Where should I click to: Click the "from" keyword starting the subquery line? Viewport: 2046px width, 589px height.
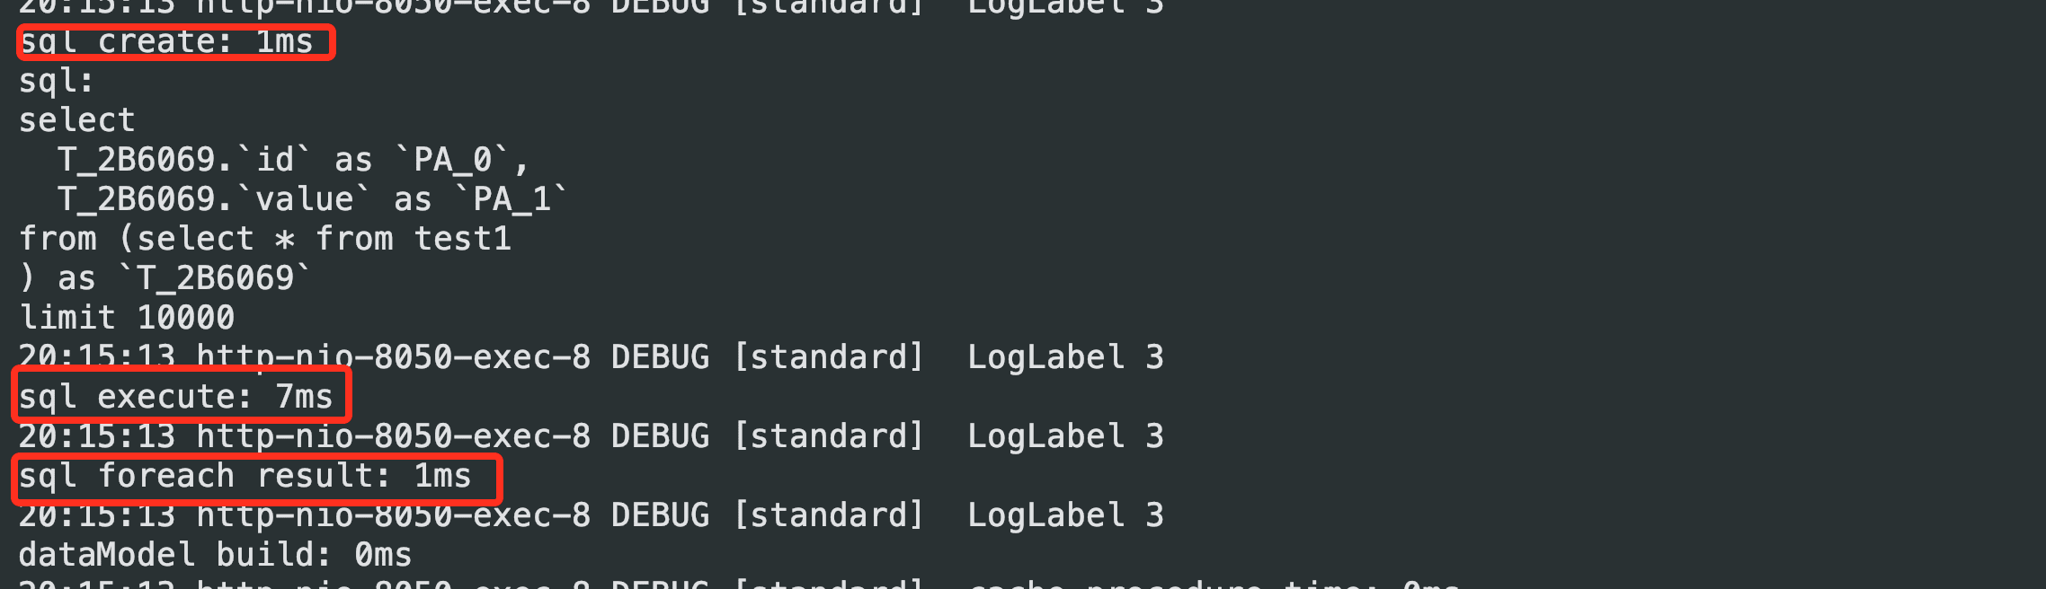point(58,239)
